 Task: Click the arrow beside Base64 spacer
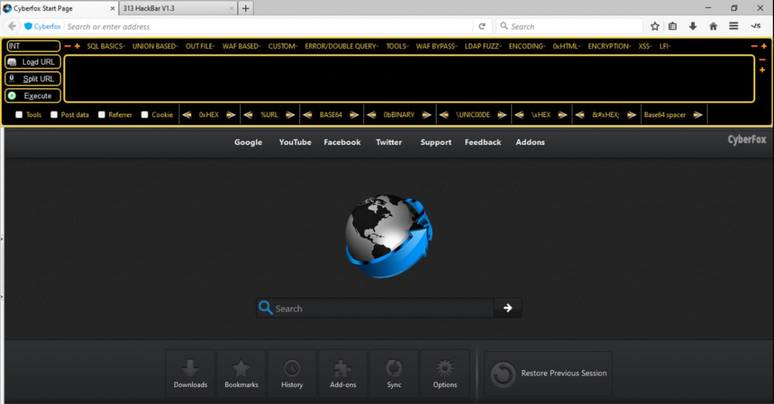(698, 115)
